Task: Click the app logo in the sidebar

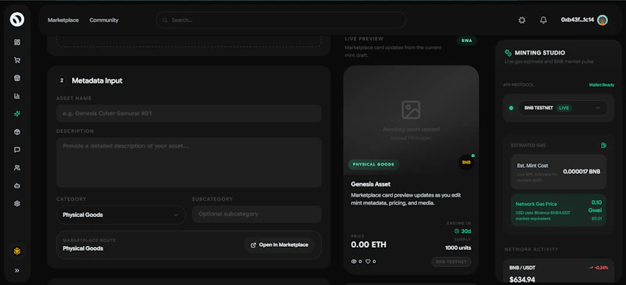Action: coord(16,20)
